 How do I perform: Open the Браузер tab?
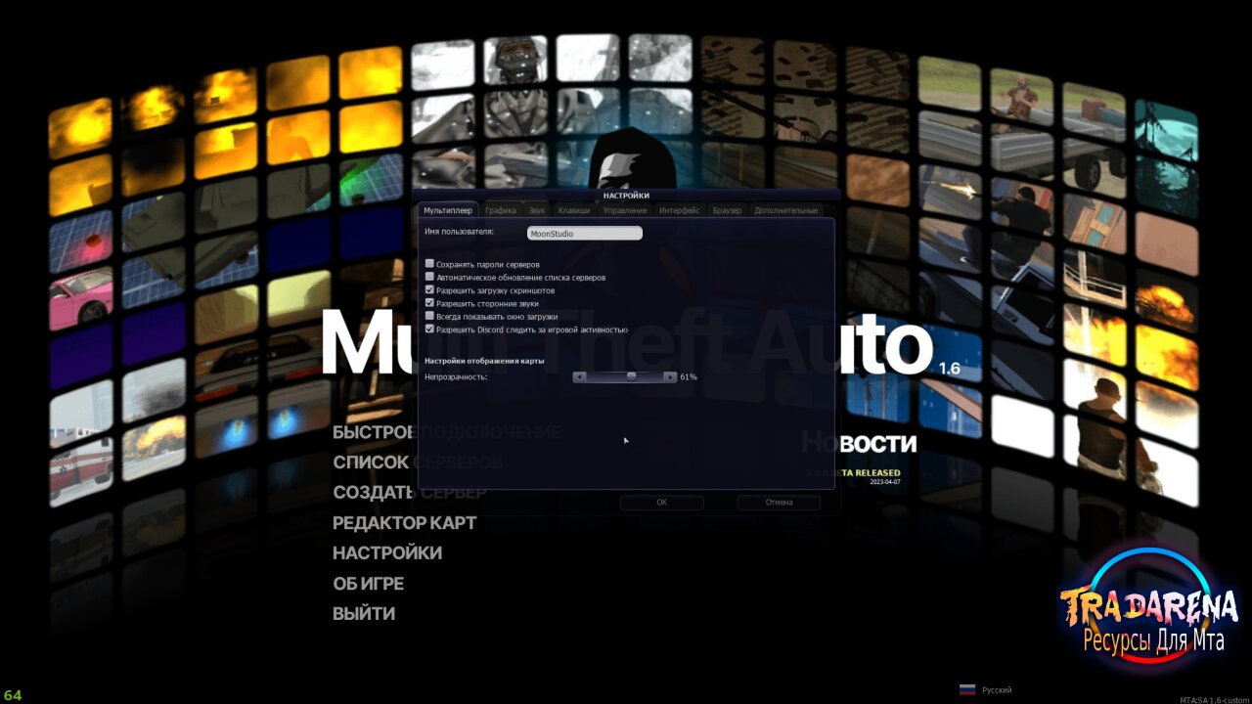[x=727, y=210]
